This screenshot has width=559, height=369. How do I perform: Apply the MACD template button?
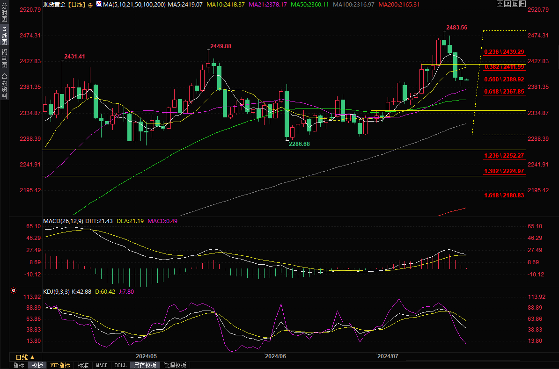102,365
